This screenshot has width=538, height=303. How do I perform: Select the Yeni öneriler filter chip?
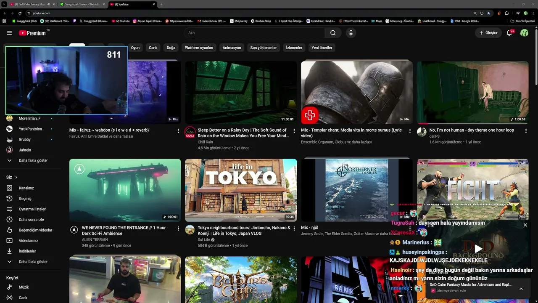point(322,48)
